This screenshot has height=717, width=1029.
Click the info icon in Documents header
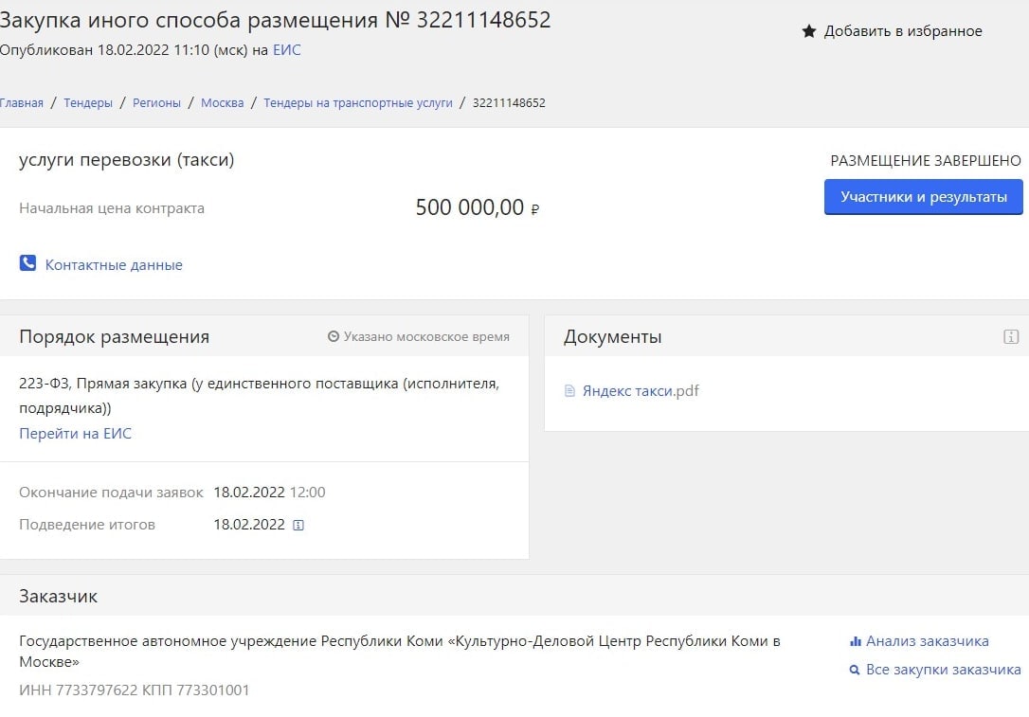point(1011,336)
